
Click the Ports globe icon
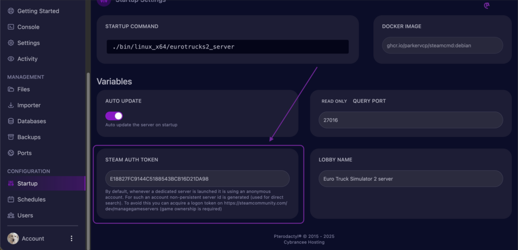click(11, 153)
